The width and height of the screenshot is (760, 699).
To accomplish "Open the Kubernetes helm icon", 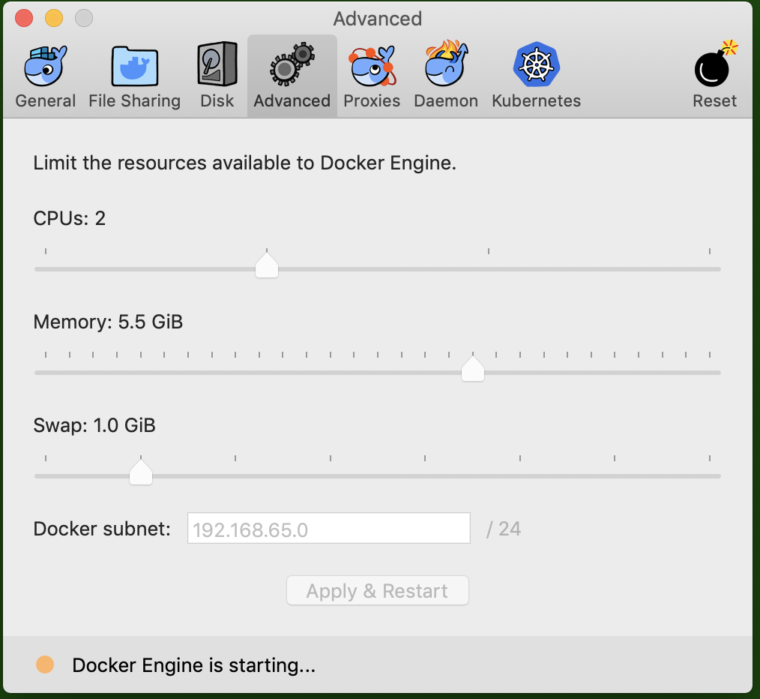I will pos(536,64).
